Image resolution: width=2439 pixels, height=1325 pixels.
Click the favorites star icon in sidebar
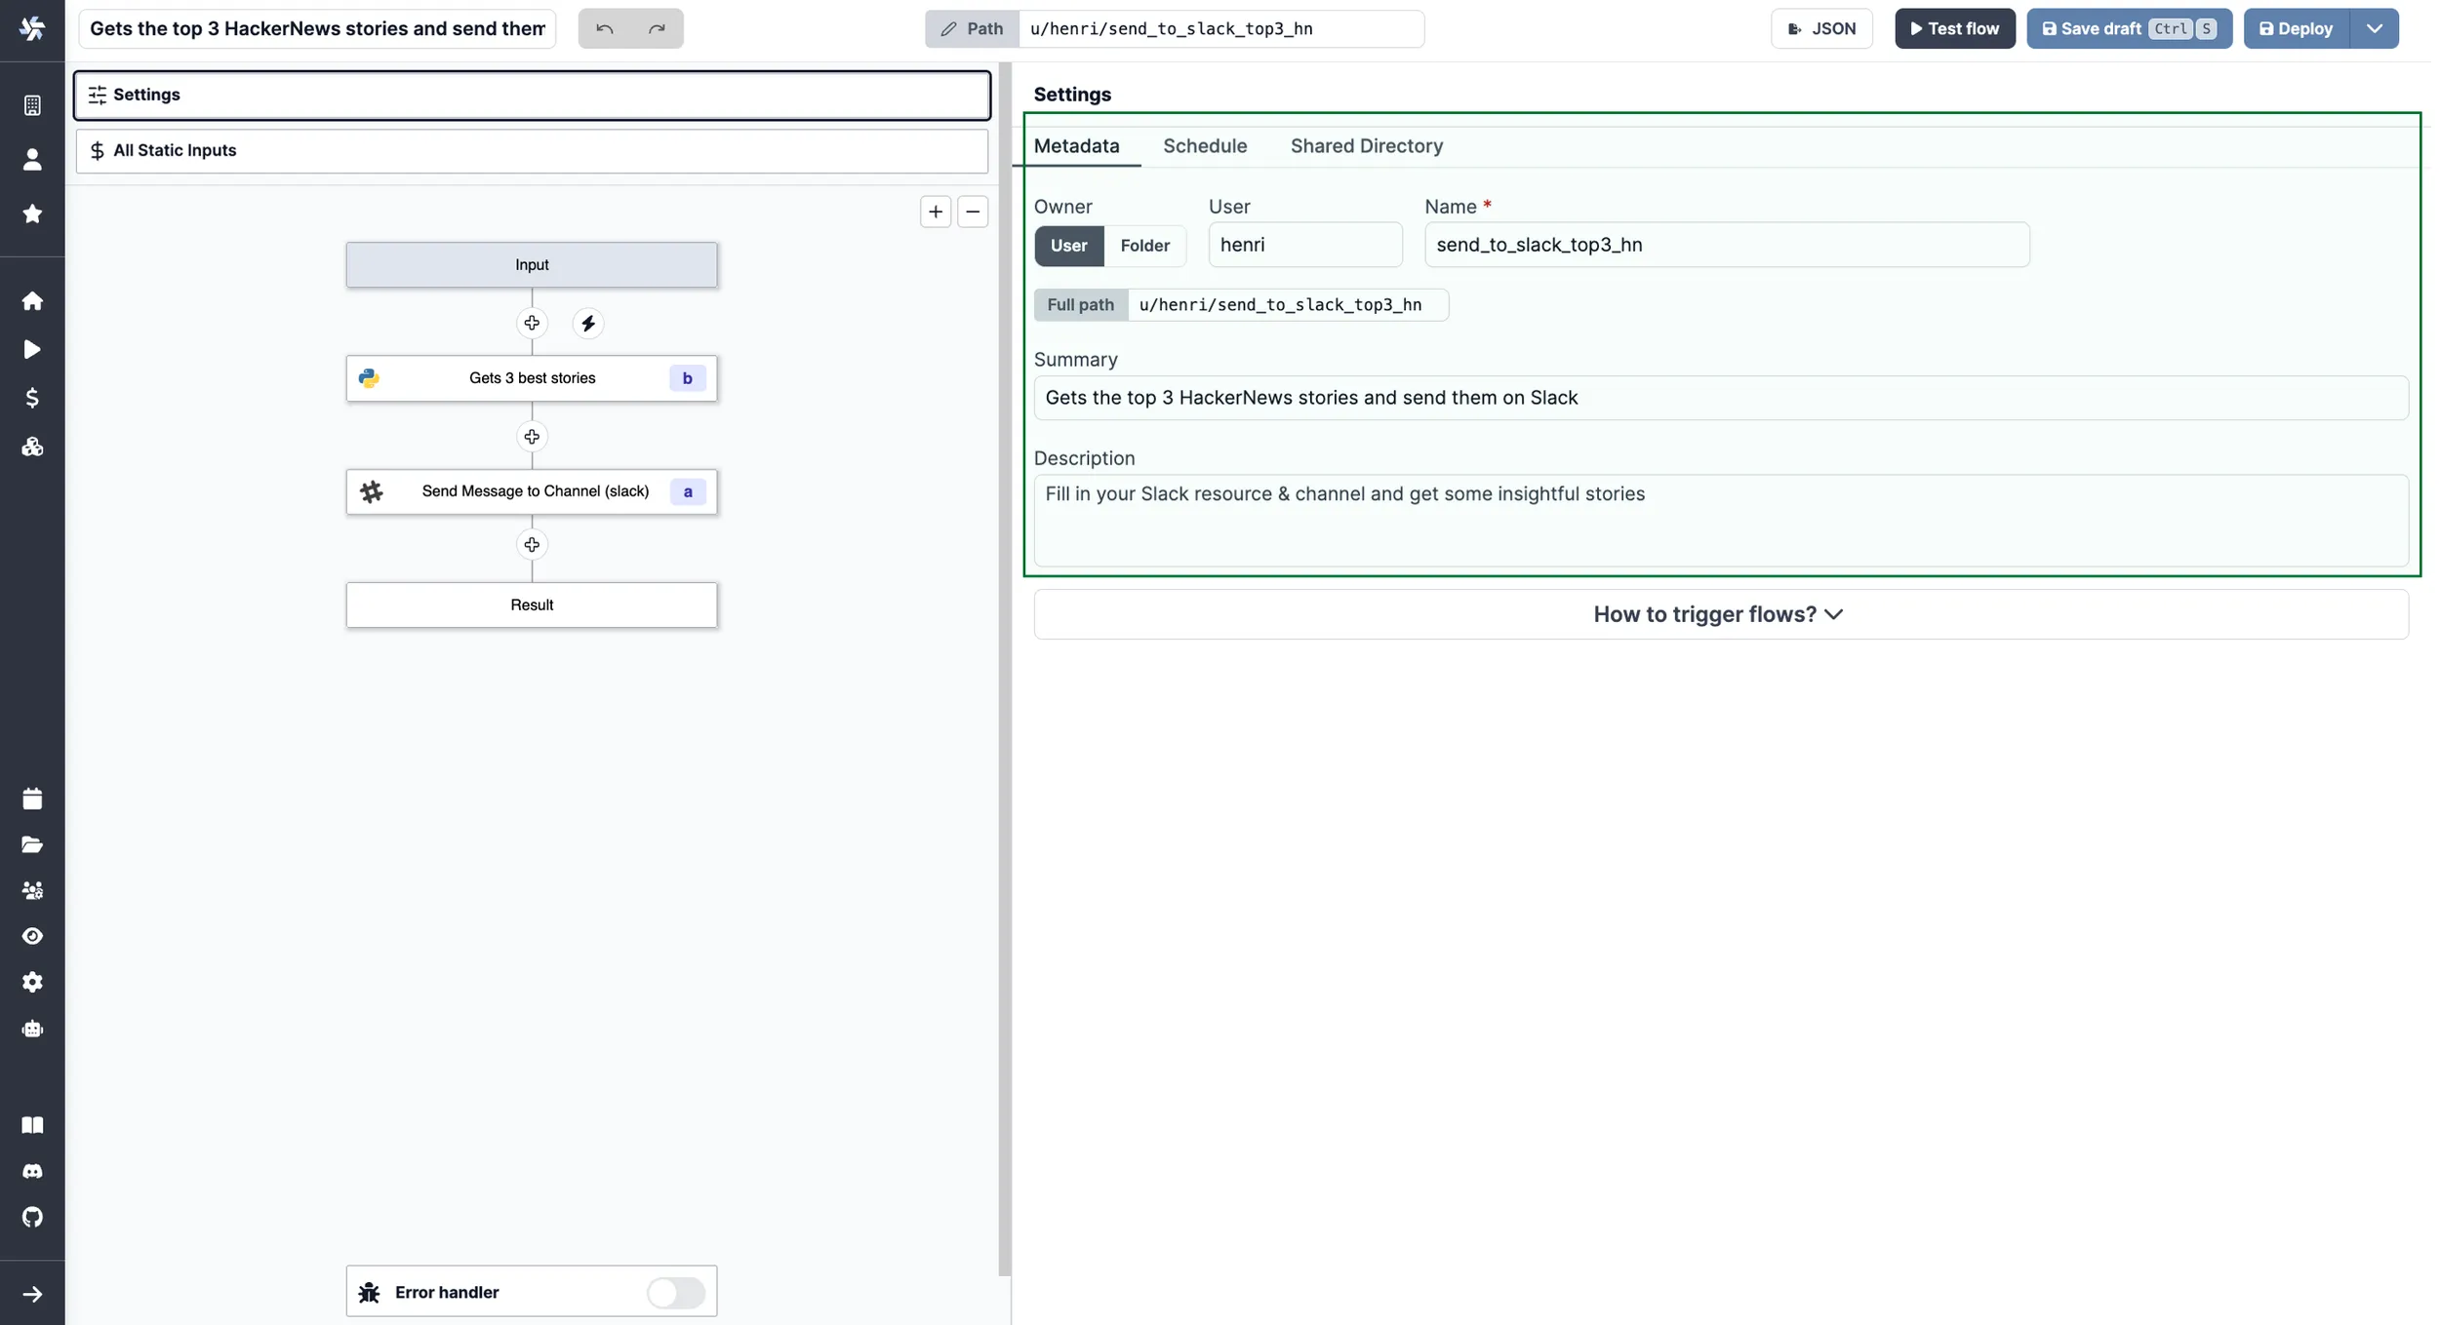29,214
